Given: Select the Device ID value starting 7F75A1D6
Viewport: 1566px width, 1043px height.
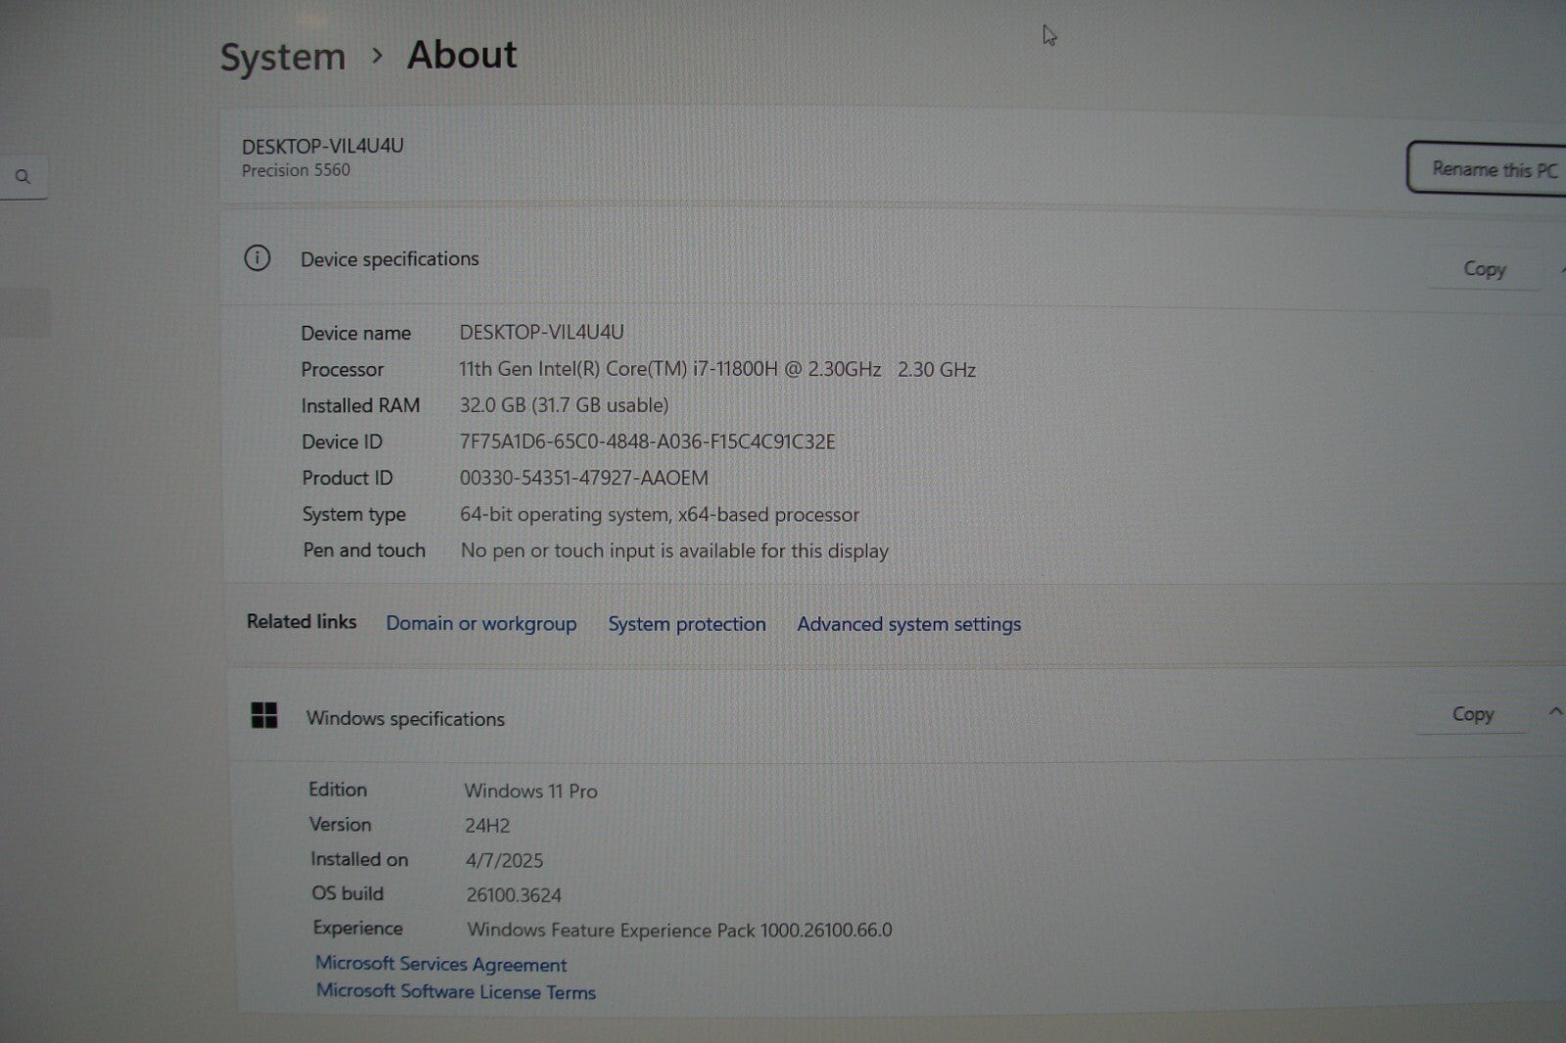Looking at the screenshot, I should pos(647,441).
